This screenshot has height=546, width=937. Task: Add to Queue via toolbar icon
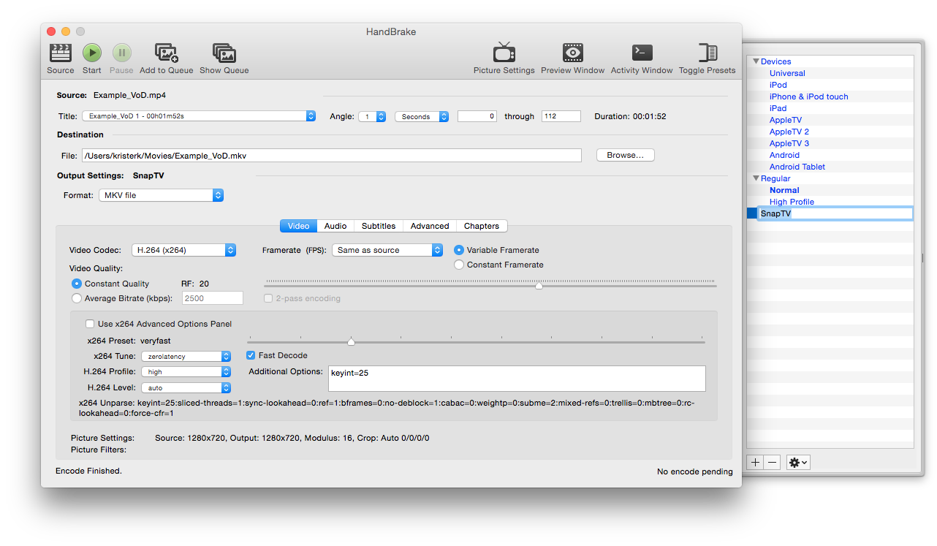coord(167,53)
